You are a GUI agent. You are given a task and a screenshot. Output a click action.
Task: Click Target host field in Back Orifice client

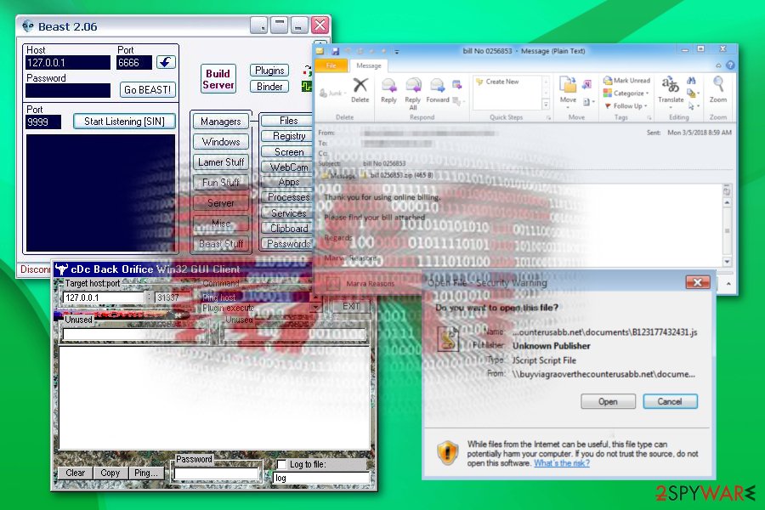click(x=104, y=297)
